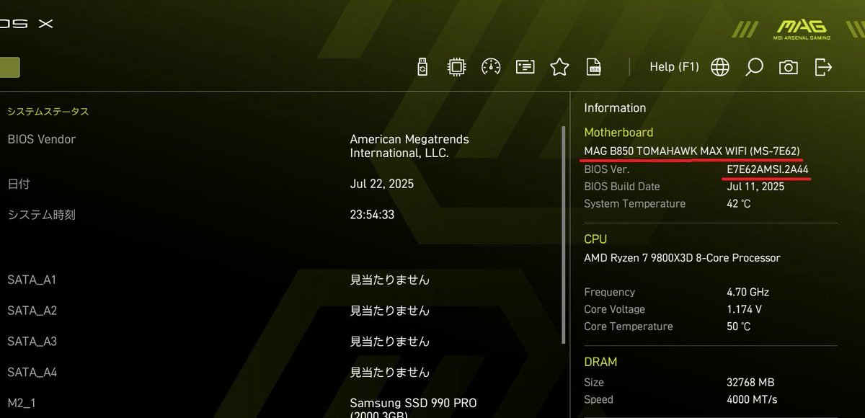The image size is (865, 418).
Task: Click the settings list scrollbar
Action: point(564,235)
